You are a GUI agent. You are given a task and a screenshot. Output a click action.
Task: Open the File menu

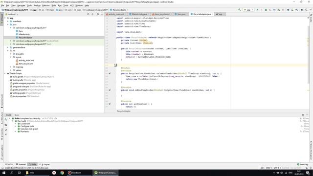2,5
